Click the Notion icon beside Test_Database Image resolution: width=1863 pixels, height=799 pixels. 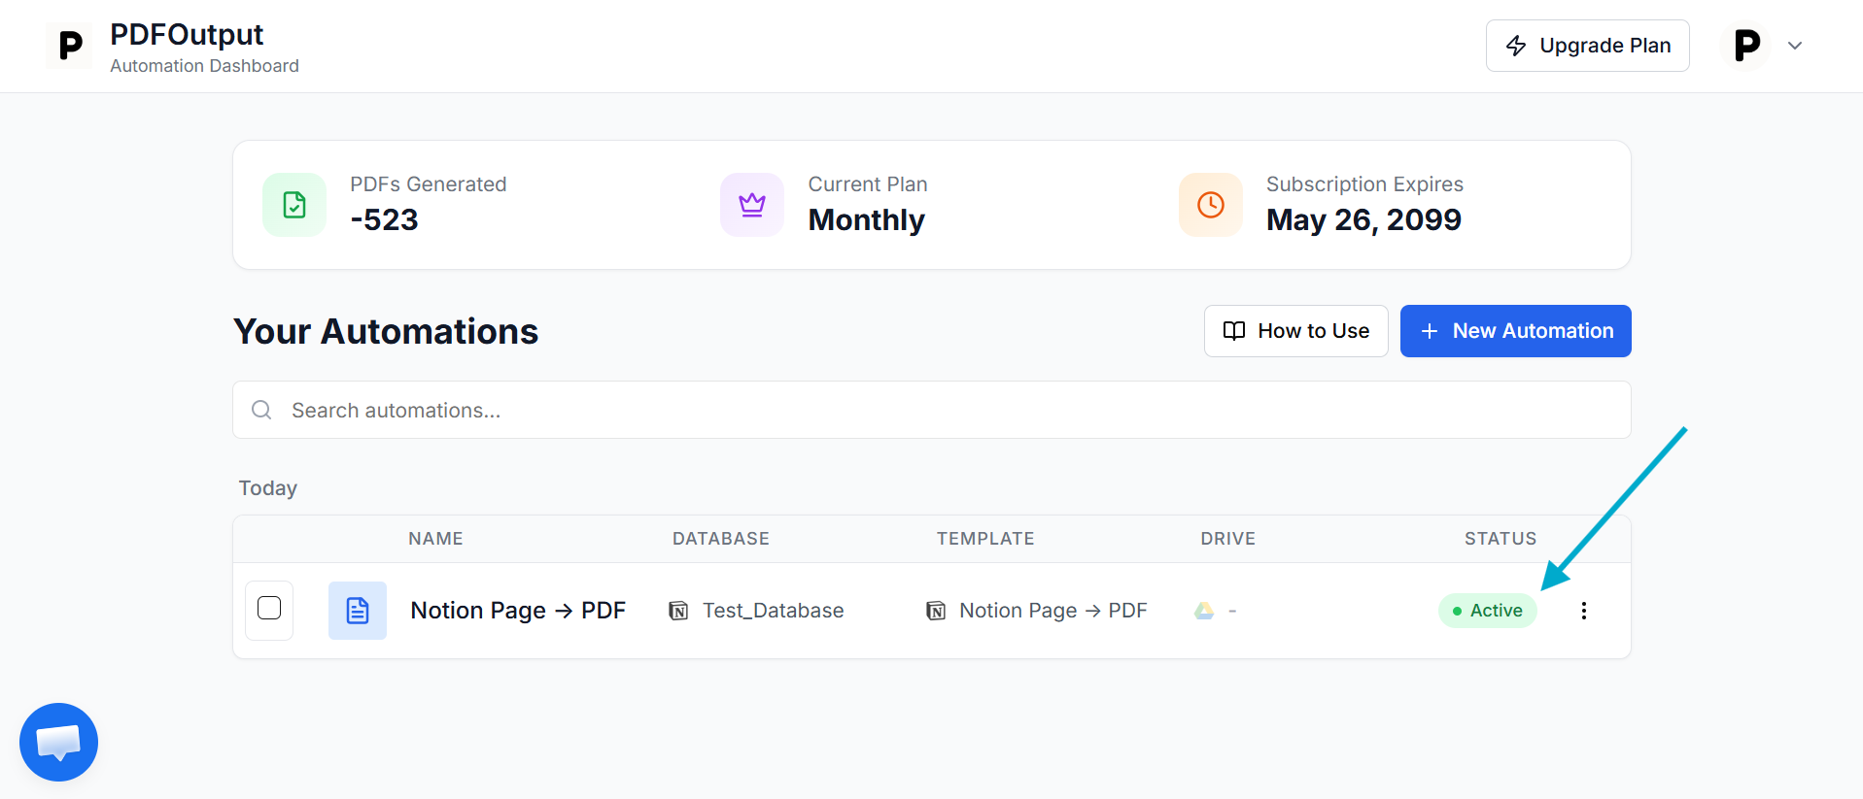tap(678, 611)
